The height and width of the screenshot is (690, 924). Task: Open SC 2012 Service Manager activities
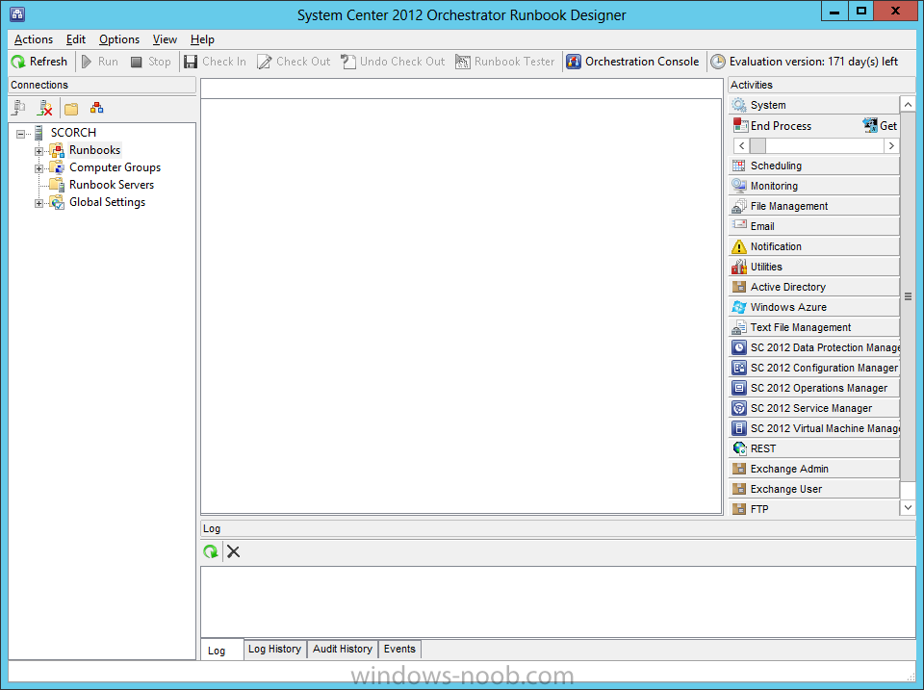tap(814, 408)
